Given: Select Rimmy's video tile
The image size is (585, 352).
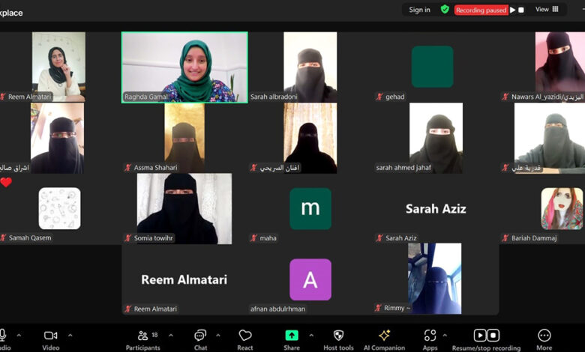Looking at the screenshot, I should [435, 279].
